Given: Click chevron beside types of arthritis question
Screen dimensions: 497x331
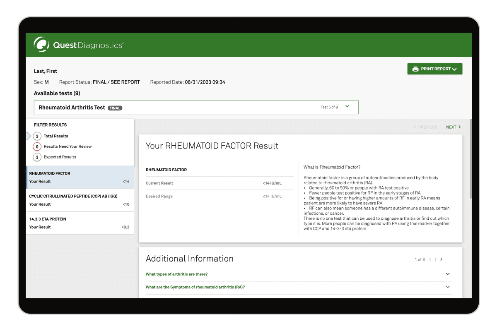Looking at the screenshot, I should click(x=448, y=274).
